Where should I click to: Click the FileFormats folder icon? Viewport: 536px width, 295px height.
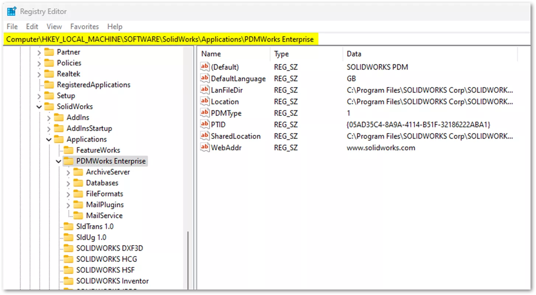tap(78, 194)
